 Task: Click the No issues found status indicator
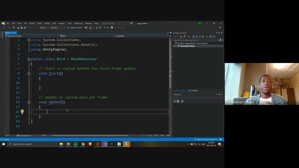coord(24,136)
